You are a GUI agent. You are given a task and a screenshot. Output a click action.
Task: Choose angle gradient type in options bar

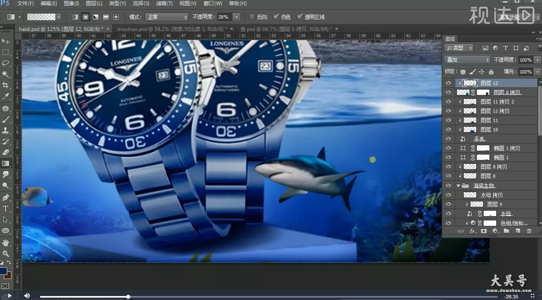96,17
